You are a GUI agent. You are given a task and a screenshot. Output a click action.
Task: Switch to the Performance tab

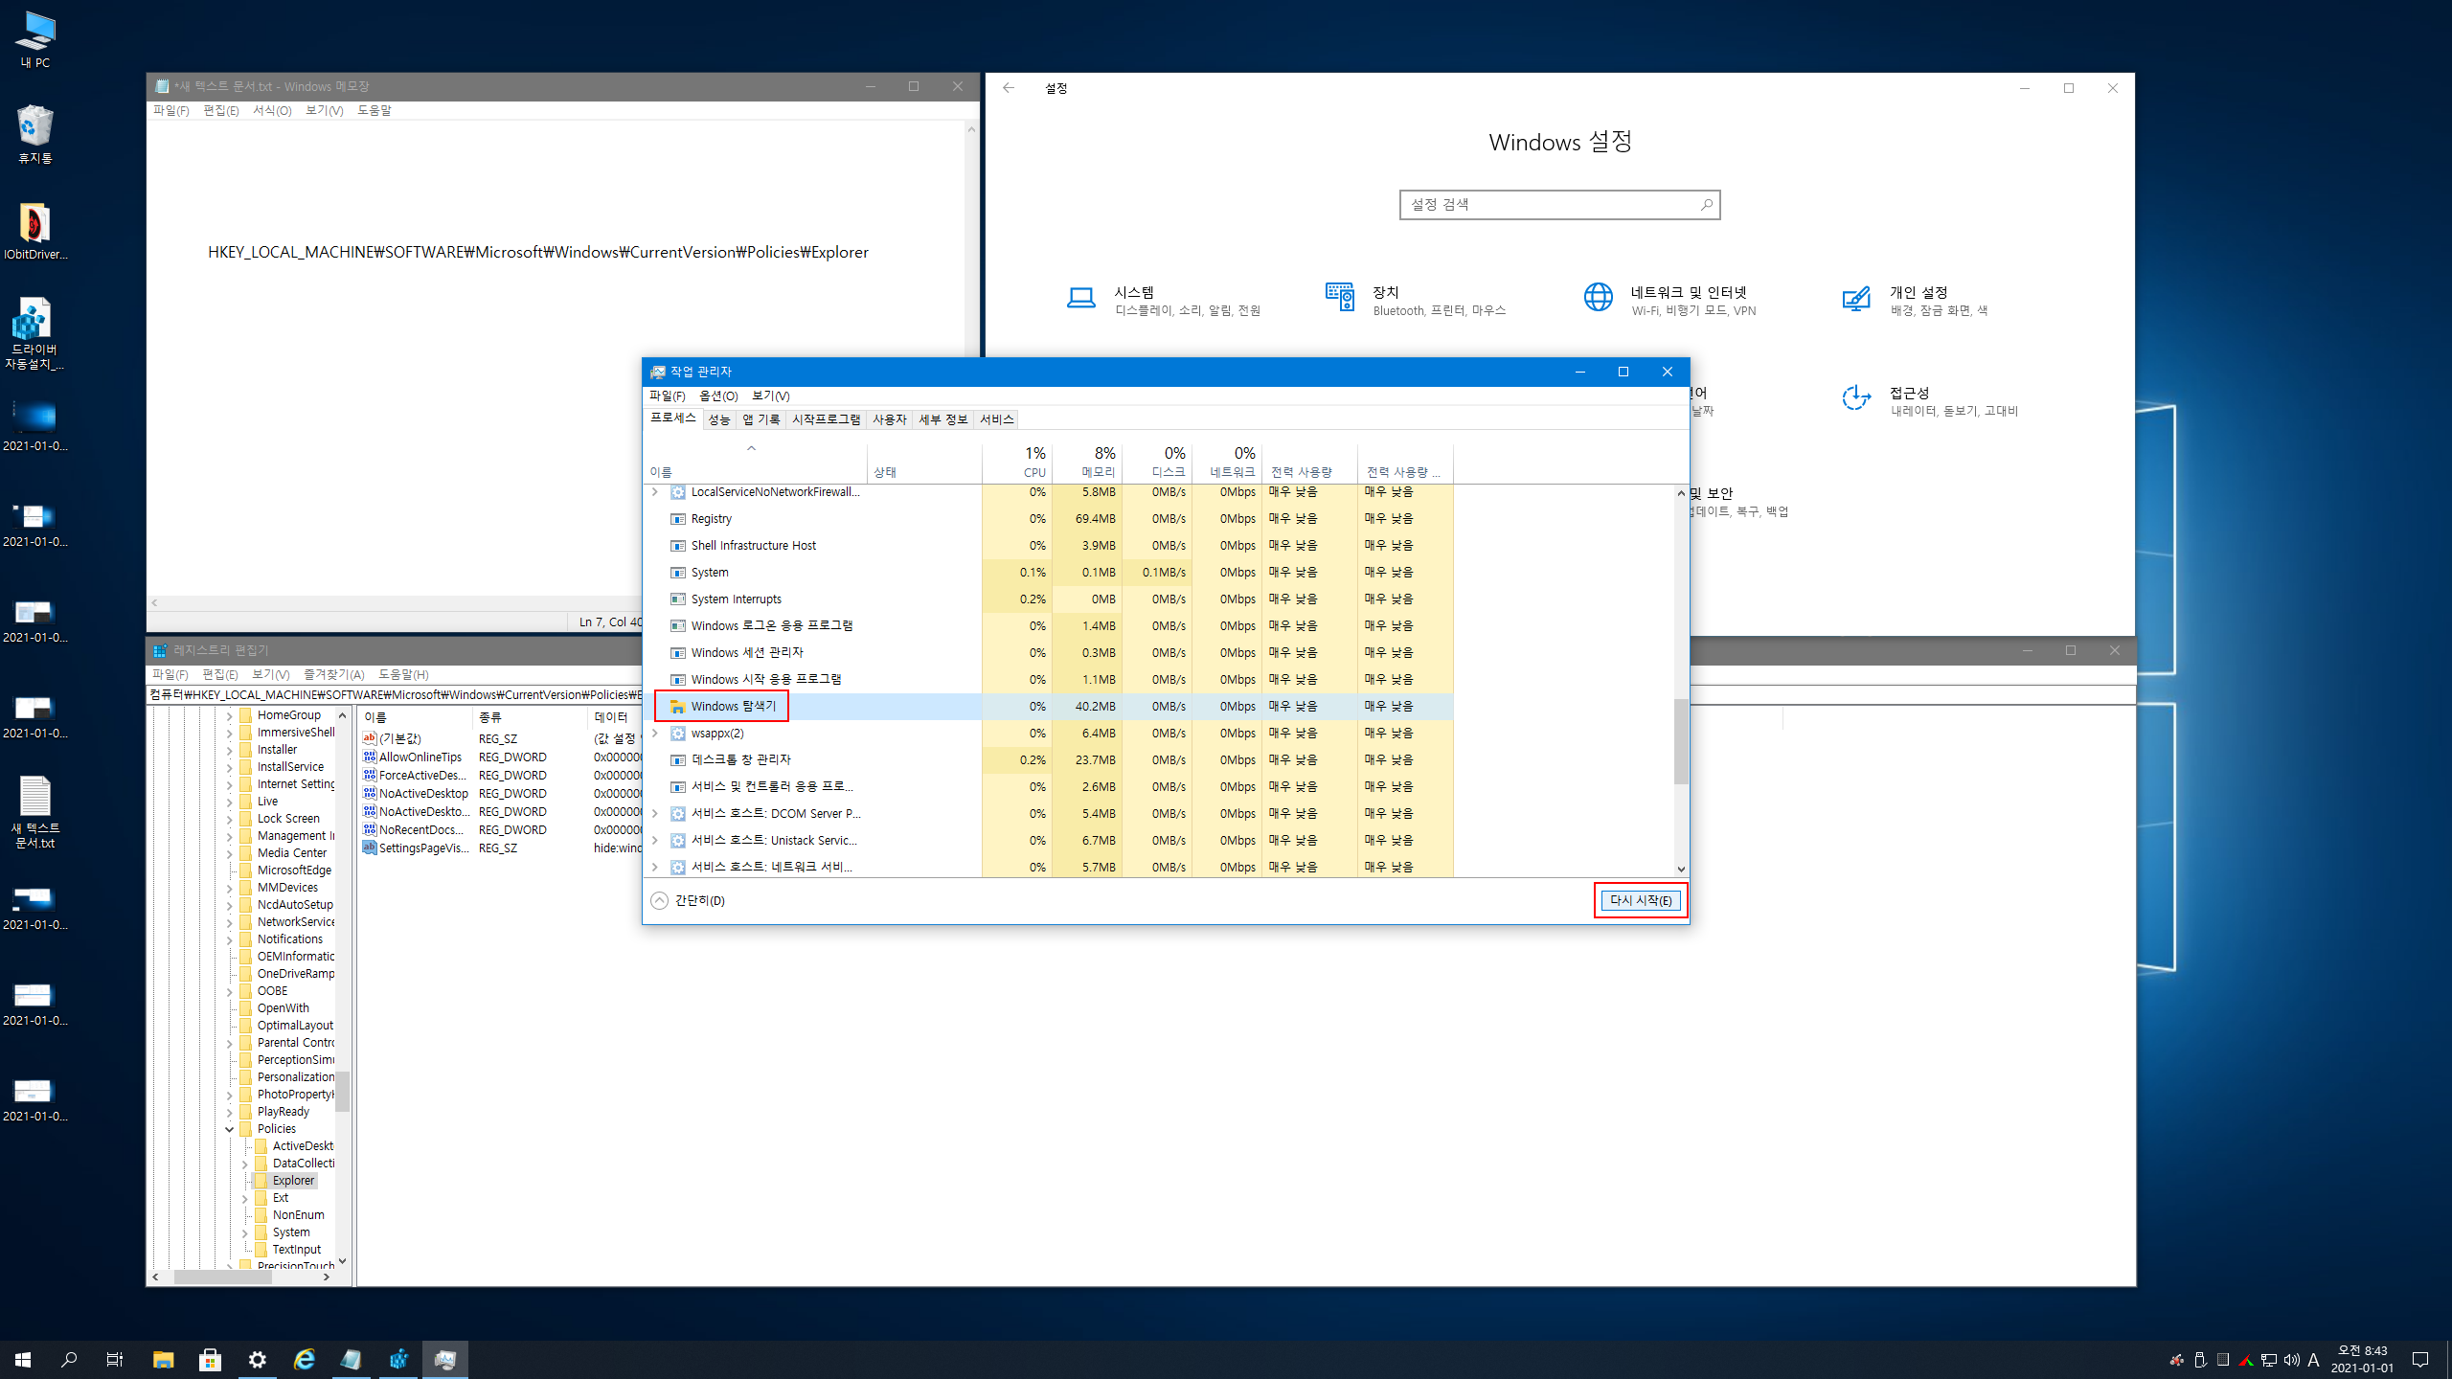[718, 419]
